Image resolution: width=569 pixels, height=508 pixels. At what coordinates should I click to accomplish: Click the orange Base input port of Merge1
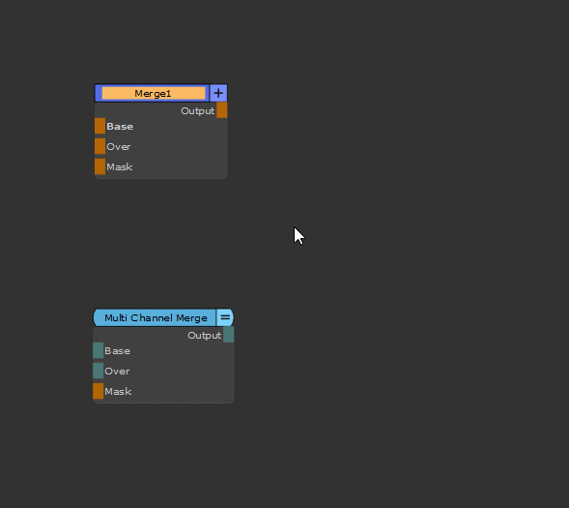pyautogui.click(x=100, y=126)
